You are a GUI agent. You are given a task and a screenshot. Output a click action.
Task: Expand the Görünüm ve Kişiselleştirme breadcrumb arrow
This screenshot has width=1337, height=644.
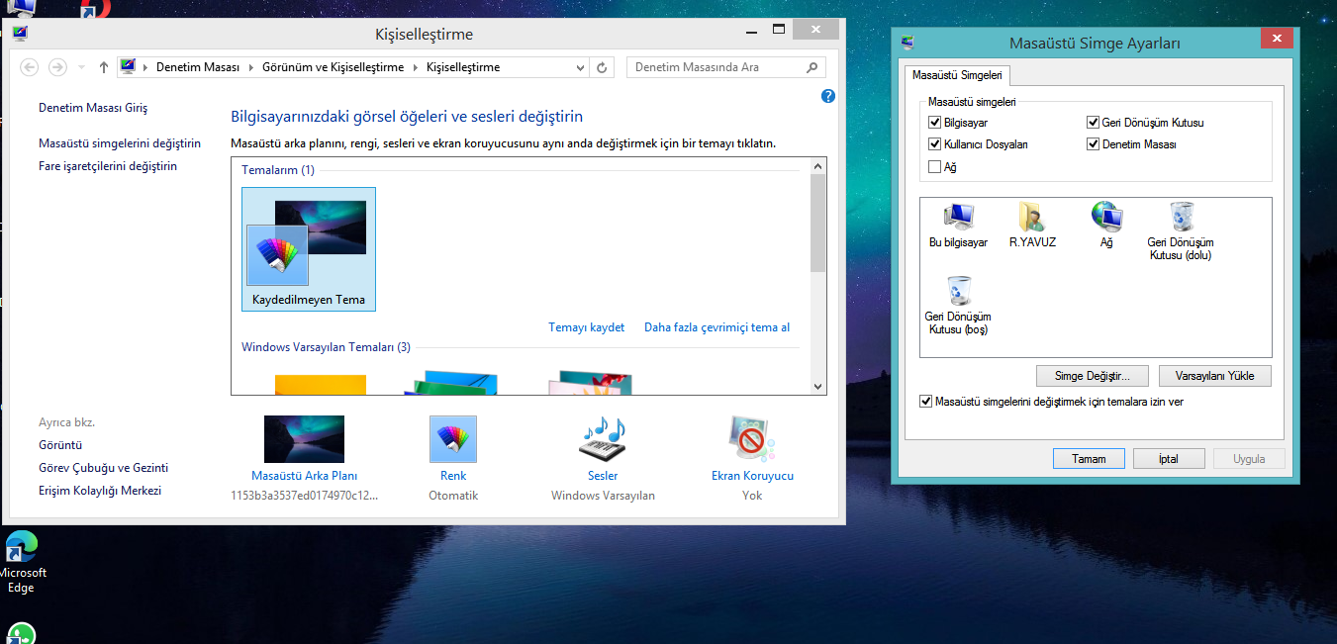pos(415,67)
